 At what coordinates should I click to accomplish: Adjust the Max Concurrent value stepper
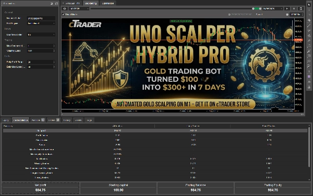pos(54,46)
